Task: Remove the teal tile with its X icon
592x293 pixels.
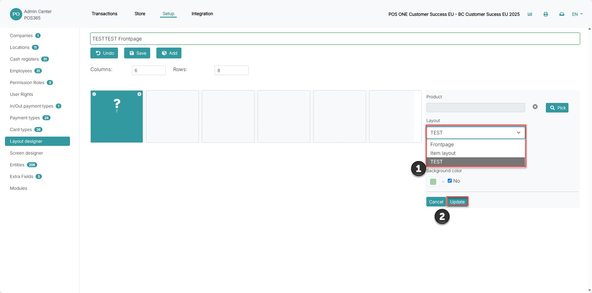Action: (139, 94)
